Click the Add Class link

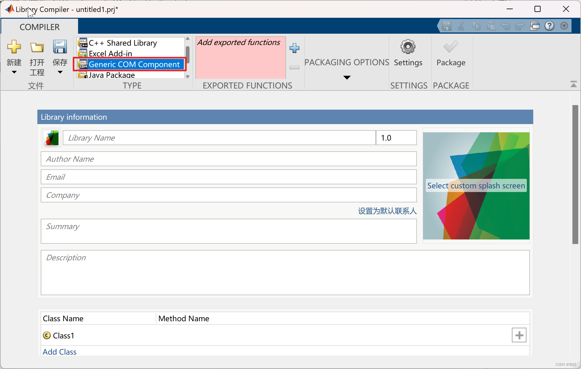point(59,352)
